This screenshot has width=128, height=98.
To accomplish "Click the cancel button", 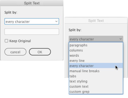I will (x=15, y=52).
